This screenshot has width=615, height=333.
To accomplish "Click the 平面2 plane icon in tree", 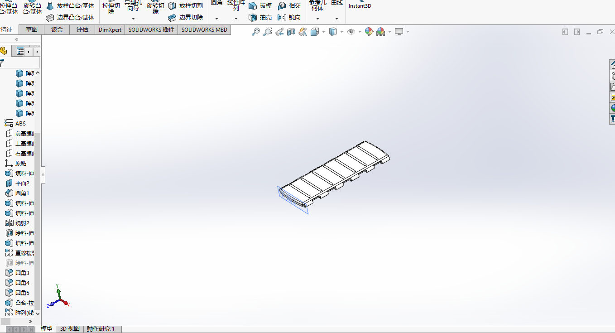I will point(9,183).
